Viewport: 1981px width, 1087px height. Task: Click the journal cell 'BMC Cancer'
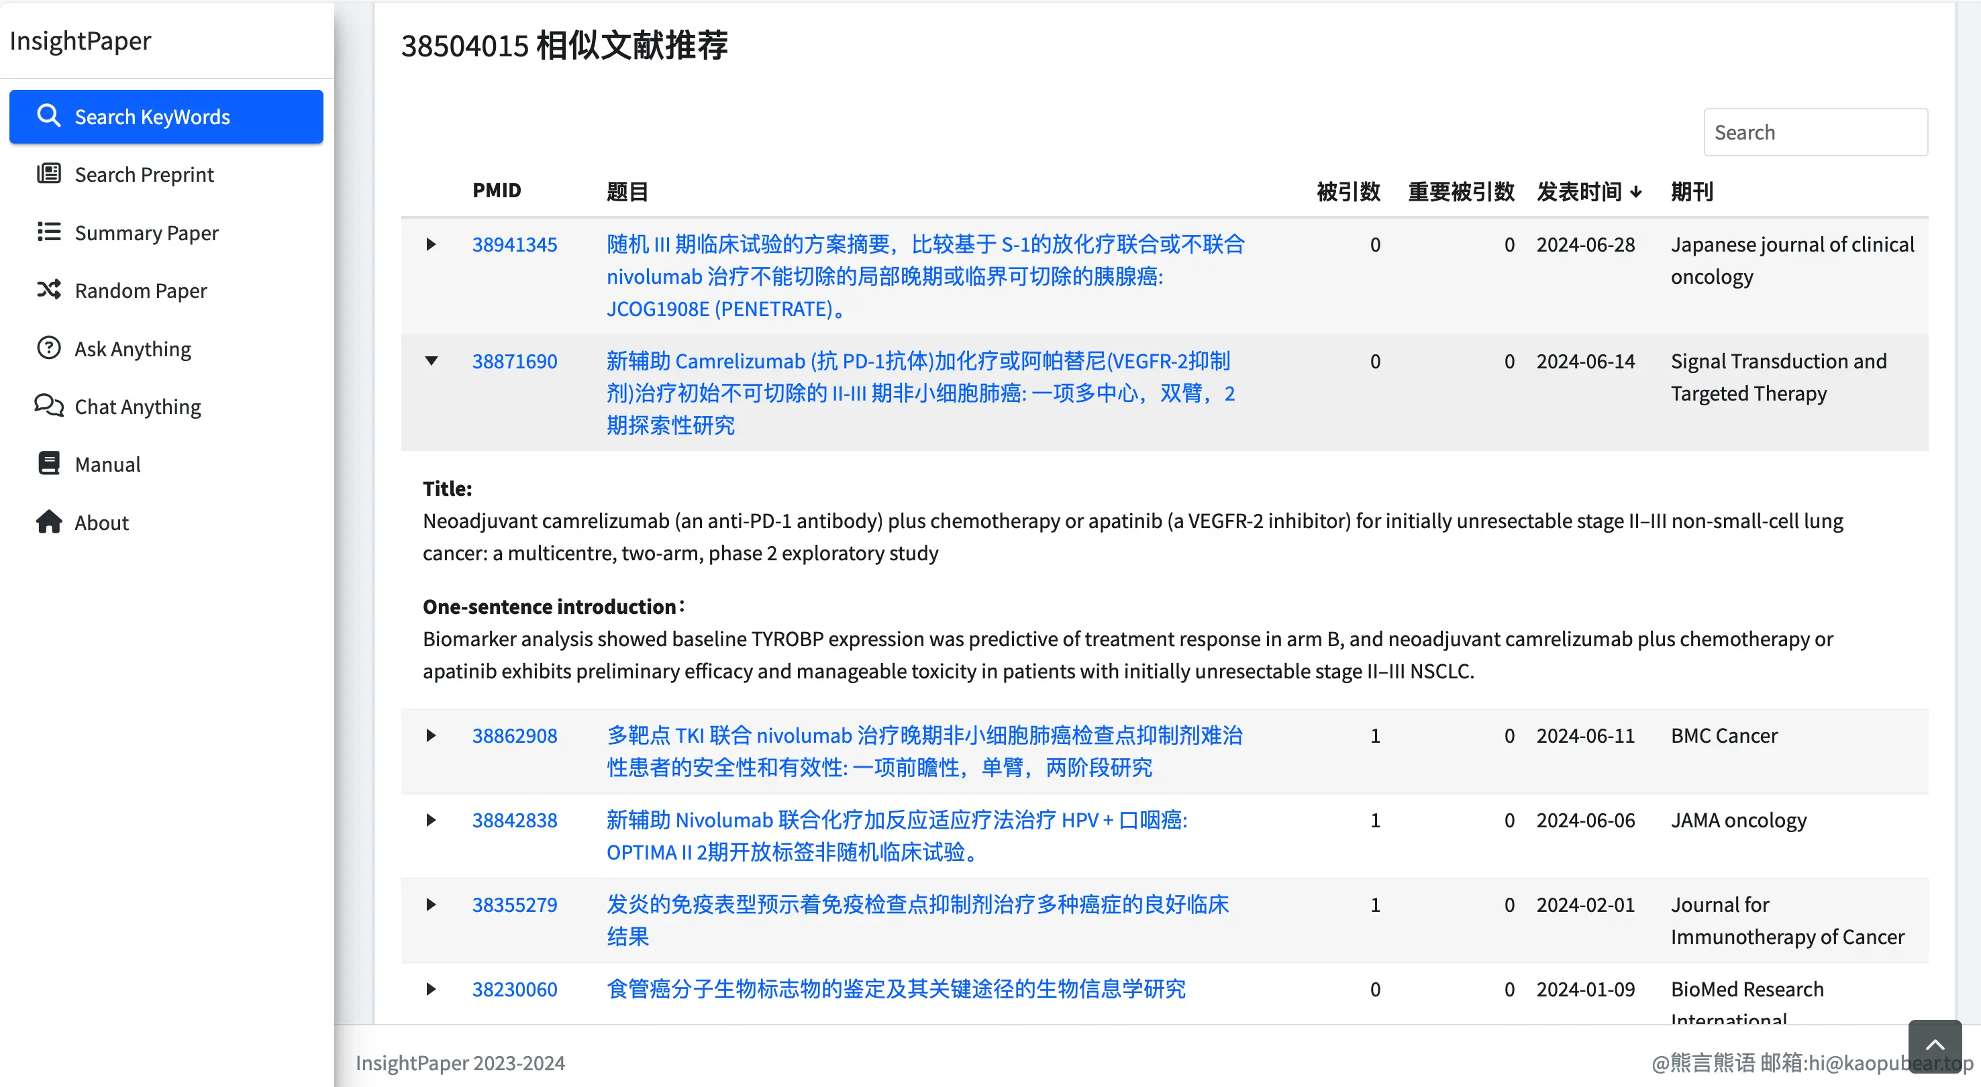pos(1724,735)
